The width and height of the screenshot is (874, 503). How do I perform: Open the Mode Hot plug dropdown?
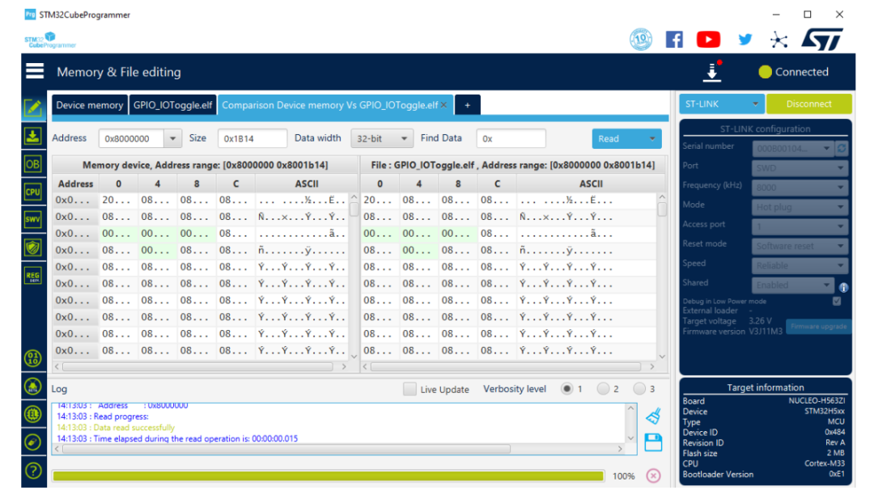tap(800, 207)
